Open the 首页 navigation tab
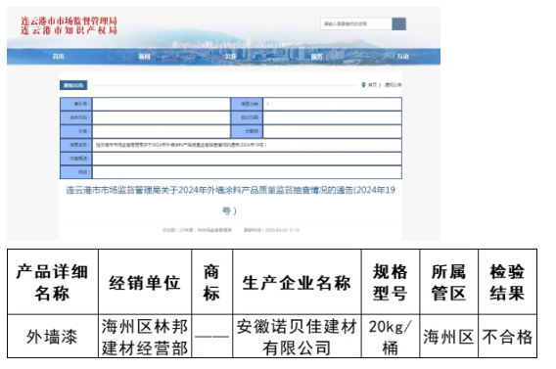The height and width of the screenshot is (369, 556). 58,57
